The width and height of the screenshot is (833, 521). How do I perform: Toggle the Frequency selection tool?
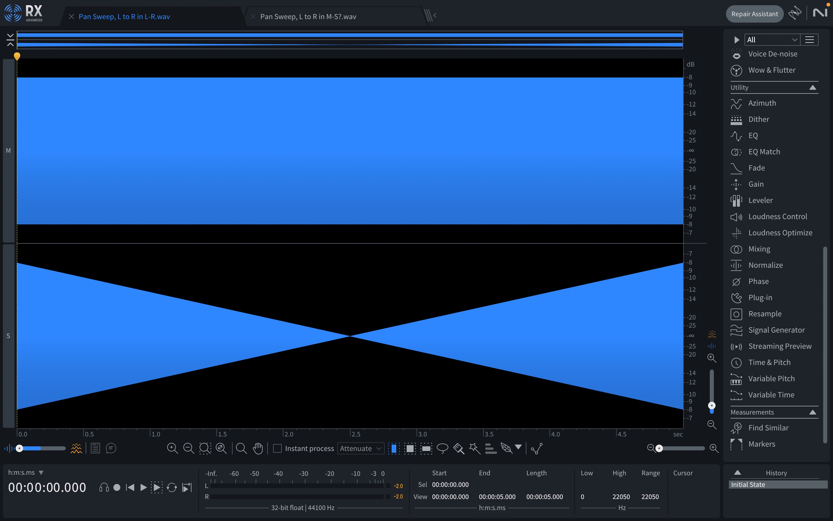426,448
